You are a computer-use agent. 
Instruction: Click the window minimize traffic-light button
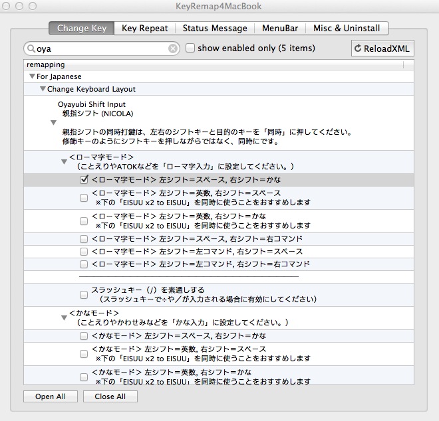[19, 6]
